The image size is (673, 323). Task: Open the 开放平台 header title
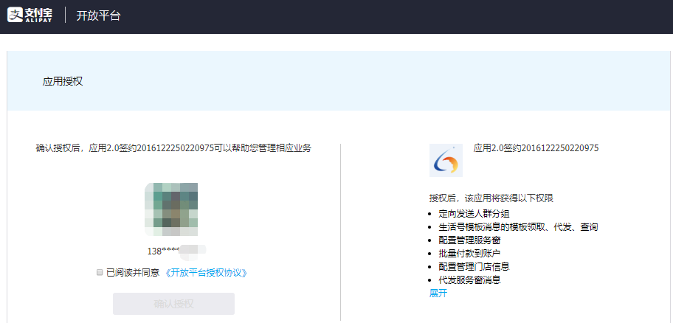pyautogui.click(x=98, y=16)
